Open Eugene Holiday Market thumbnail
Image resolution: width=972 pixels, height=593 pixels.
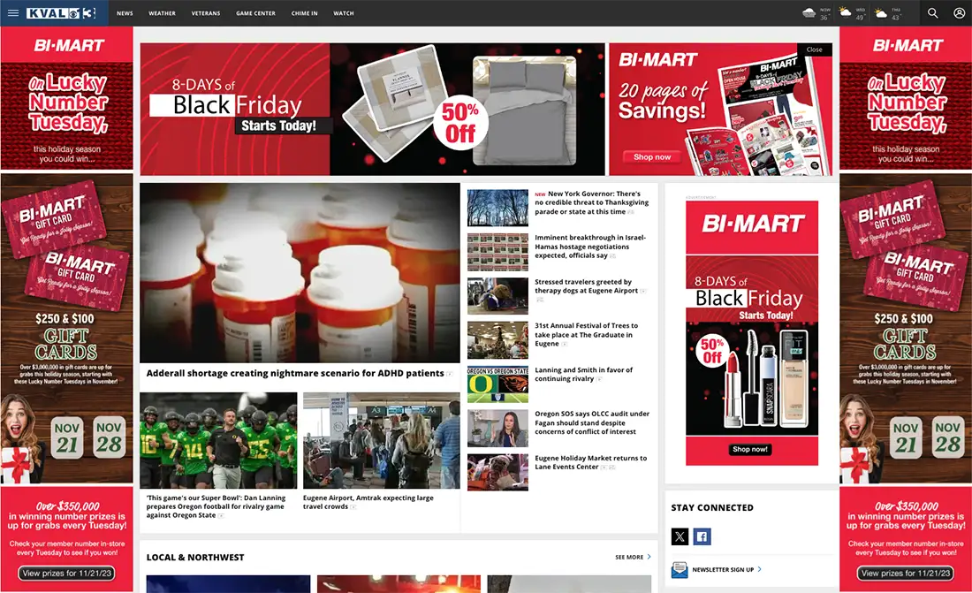click(x=497, y=472)
